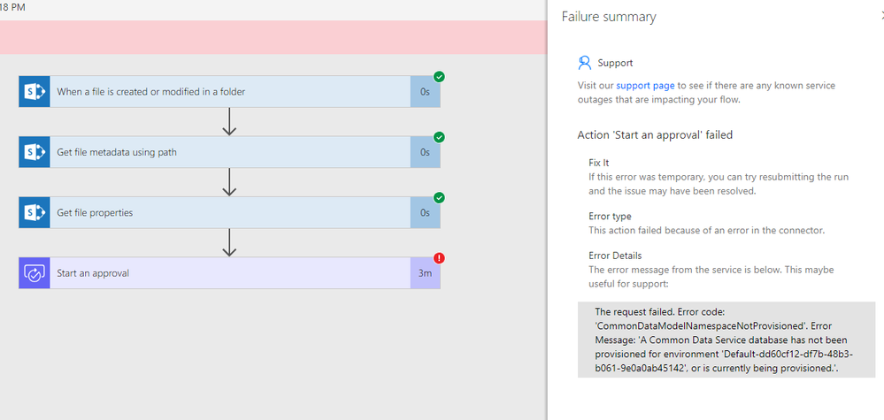Screen dimensions: 884x420
Task: Click the 'Error type' label
Action: pos(610,217)
